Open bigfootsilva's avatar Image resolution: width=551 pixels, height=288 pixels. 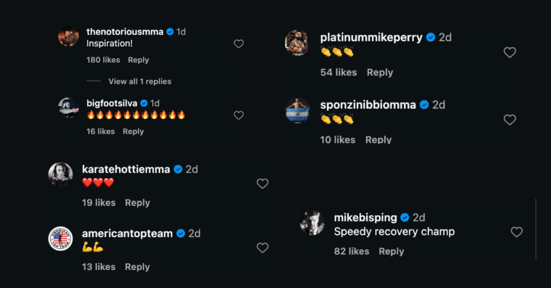(x=69, y=108)
